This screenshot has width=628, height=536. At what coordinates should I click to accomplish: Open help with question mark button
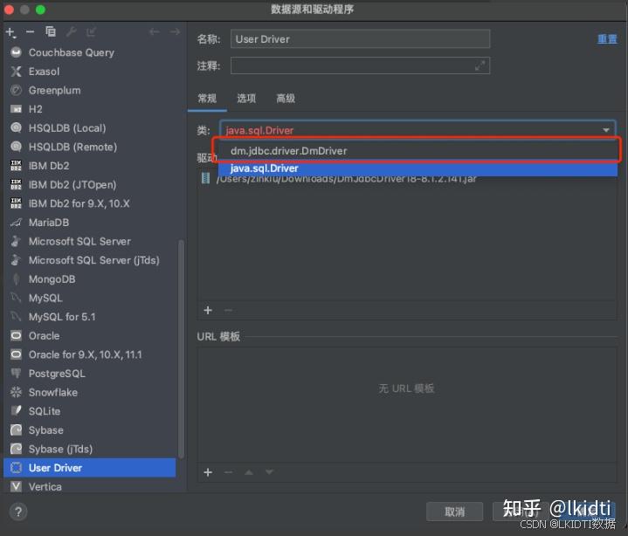coord(18,512)
